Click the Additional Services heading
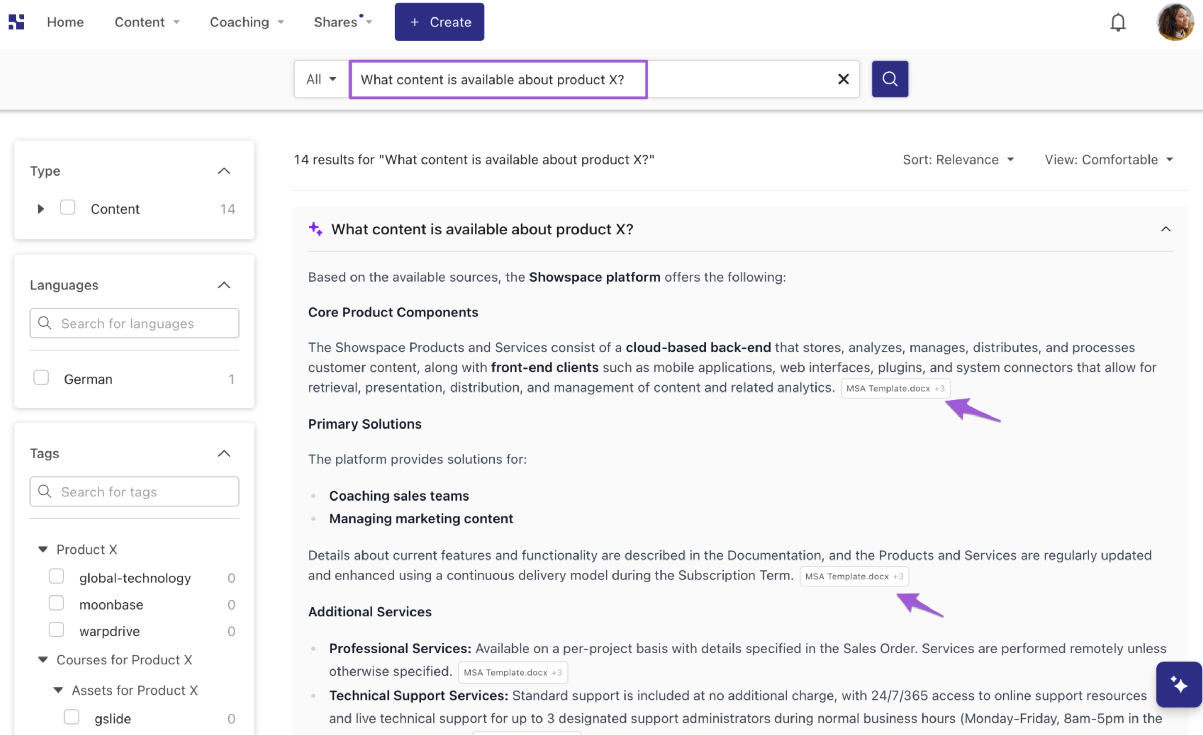Viewport: 1203px width, 735px height. tap(370, 612)
